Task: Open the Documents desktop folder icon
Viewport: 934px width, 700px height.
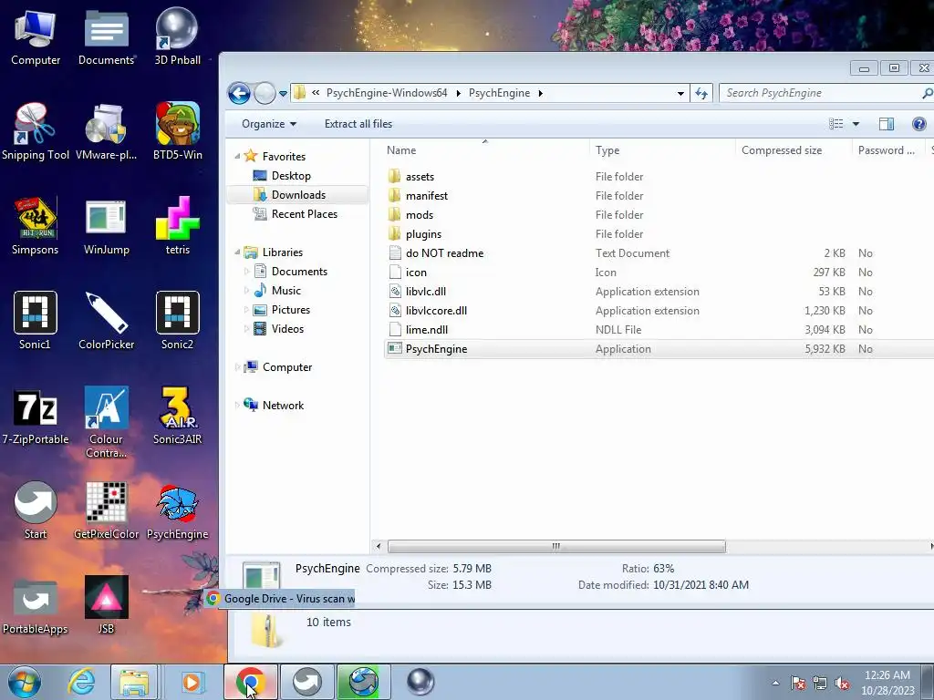Action: click(106, 37)
